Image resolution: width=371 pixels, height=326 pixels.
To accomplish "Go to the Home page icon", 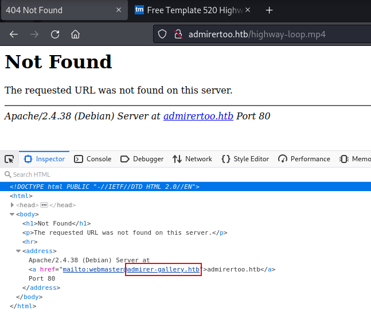I will point(75,34).
